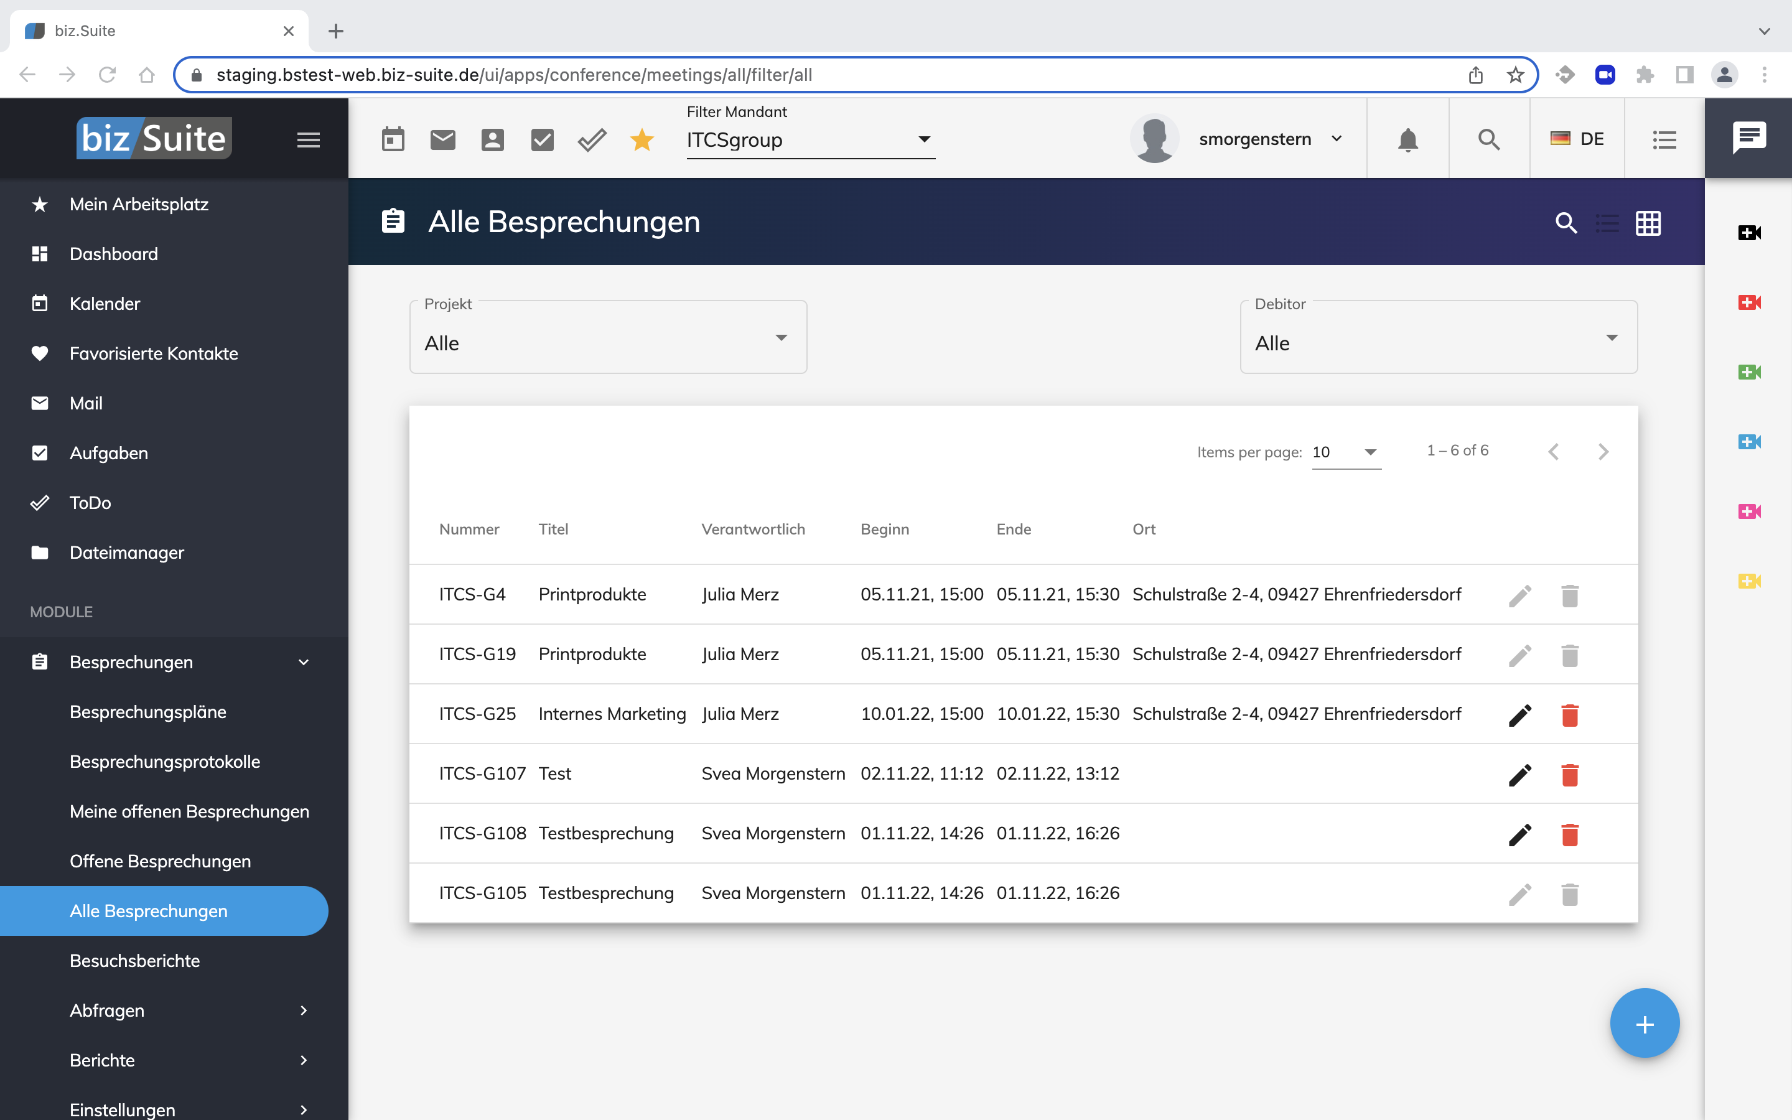Viewport: 1792px width, 1120px height.
Task: Delete meeting ITCS-G107 with trash icon
Action: [x=1570, y=775]
